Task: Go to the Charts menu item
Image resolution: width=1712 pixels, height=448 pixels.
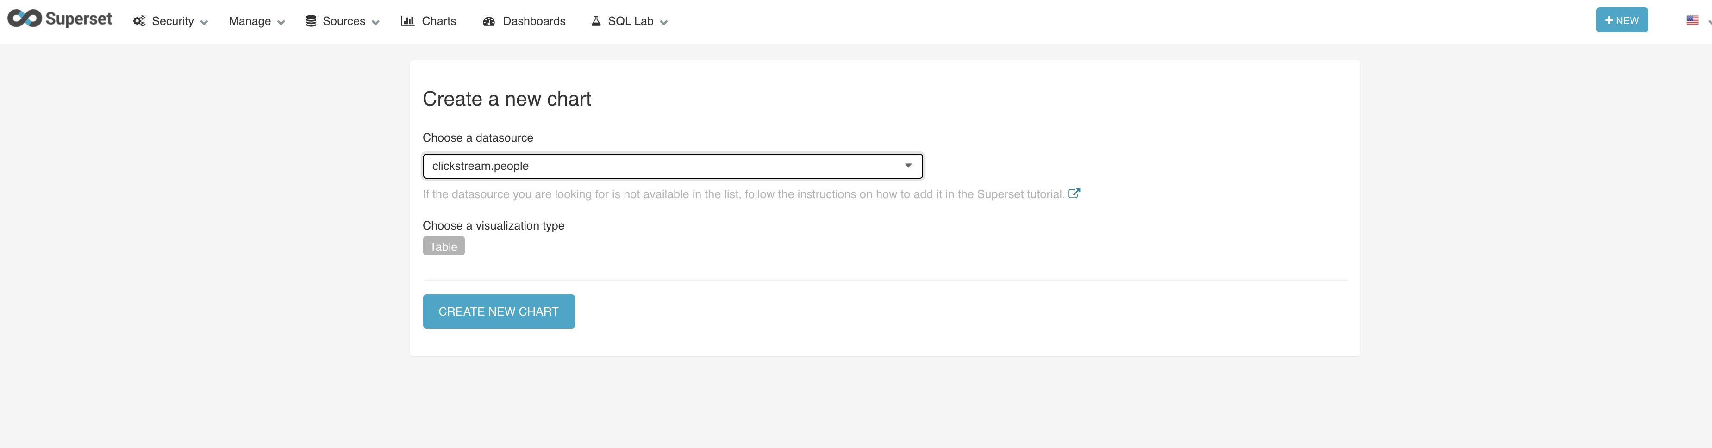Action: point(438,21)
